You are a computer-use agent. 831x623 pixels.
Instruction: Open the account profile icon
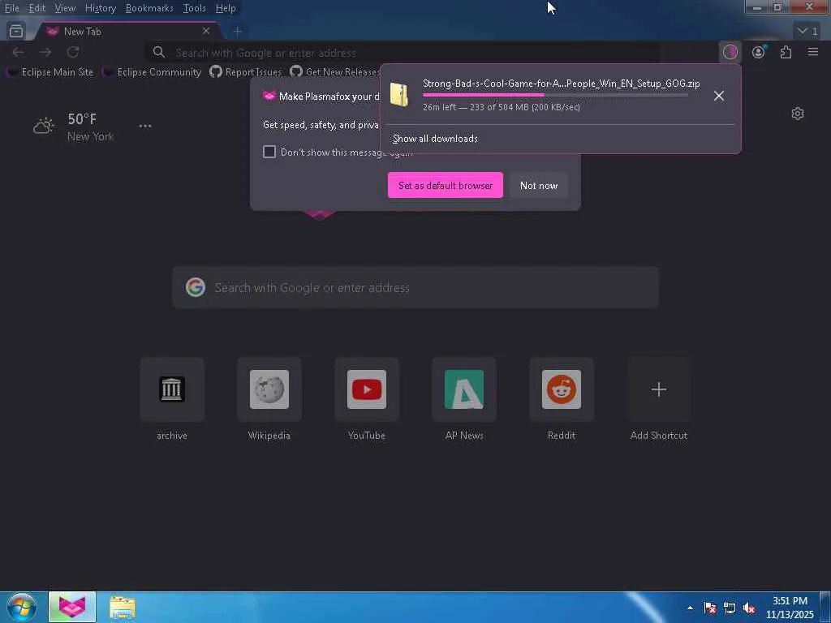pos(759,52)
